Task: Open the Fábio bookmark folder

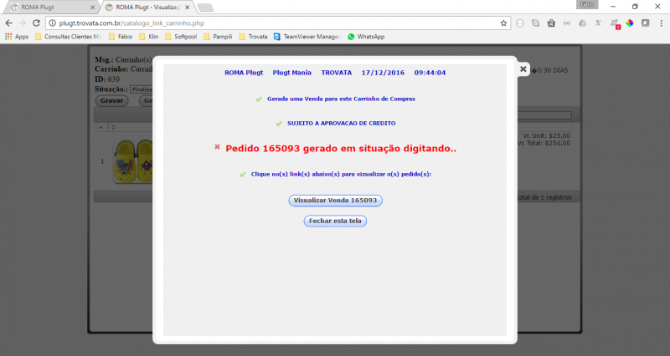Action: (x=121, y=37)
